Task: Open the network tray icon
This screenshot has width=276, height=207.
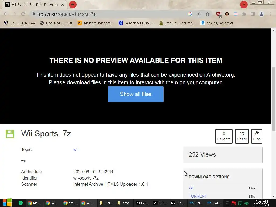Action: (x=240, y=203)
